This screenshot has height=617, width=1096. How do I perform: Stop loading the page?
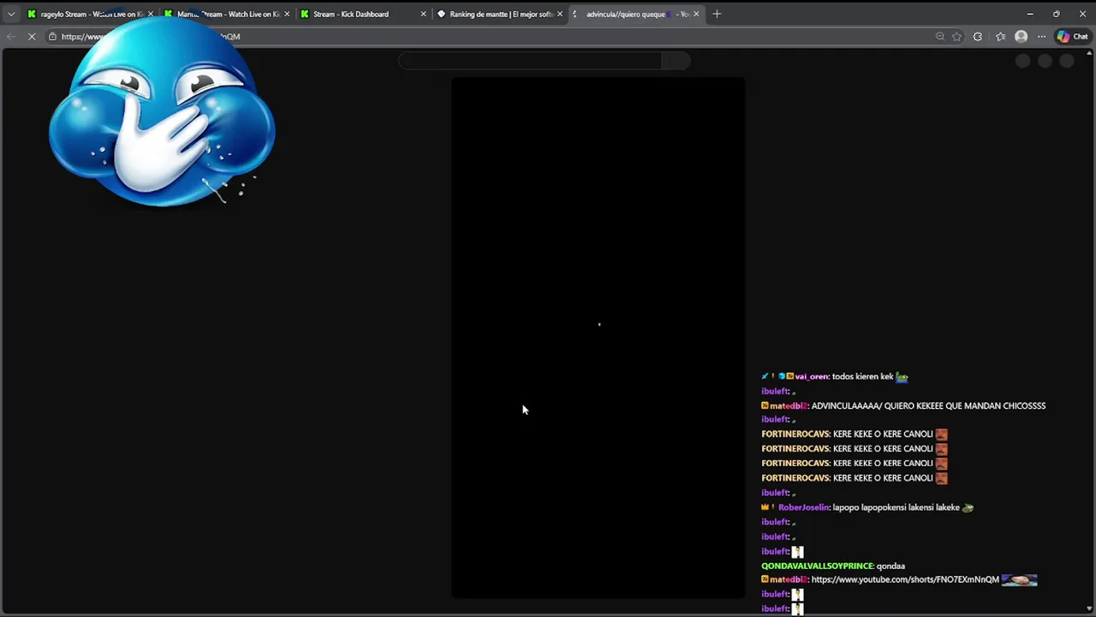[33, 36]
